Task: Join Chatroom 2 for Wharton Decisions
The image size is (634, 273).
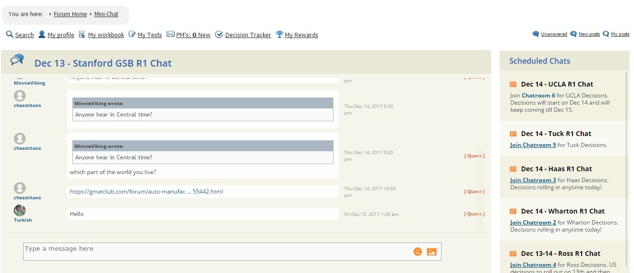Action: point(533,223)
